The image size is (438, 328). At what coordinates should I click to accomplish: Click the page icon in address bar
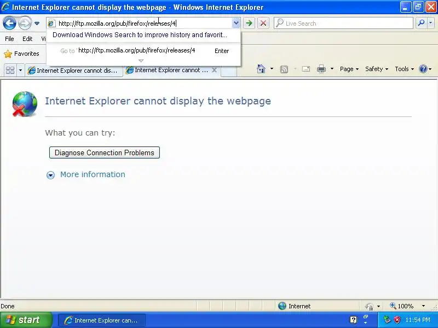51,23
